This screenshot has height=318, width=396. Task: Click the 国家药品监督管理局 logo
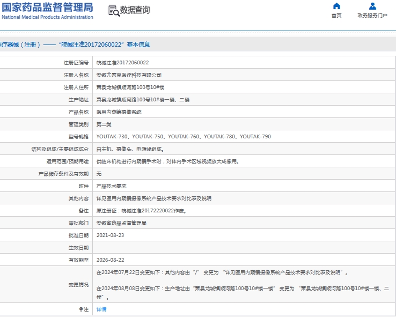tap(47, 8)
